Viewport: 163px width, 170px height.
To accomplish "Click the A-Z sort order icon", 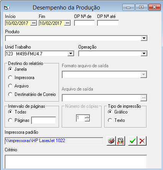I will pyautogui.click(x=120, y=141).
